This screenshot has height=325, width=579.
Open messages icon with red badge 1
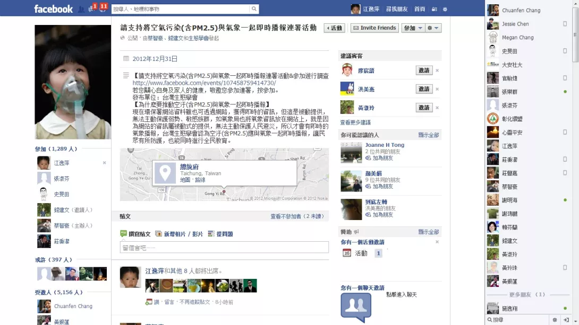pos(91,9)
